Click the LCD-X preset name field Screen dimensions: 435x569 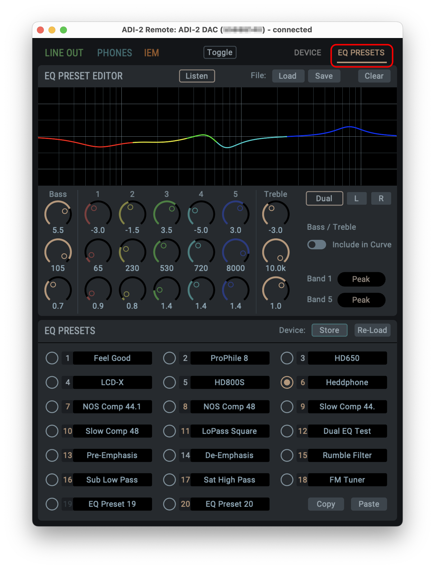(x=112, y=383)
